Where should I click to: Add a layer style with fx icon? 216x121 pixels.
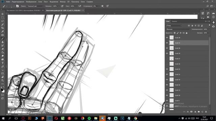tap(188, 112)
